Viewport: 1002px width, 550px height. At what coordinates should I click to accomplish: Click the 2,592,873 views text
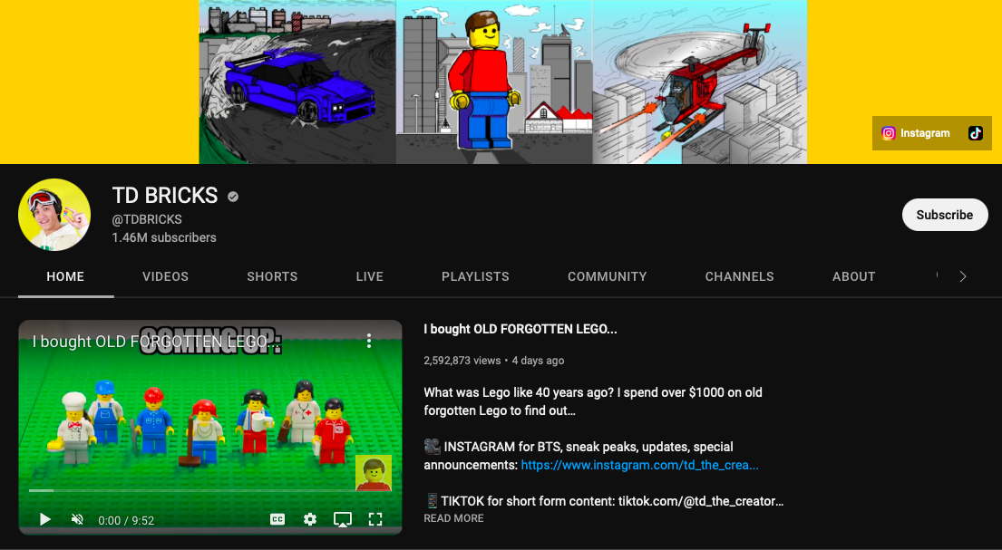click(462, 361)
